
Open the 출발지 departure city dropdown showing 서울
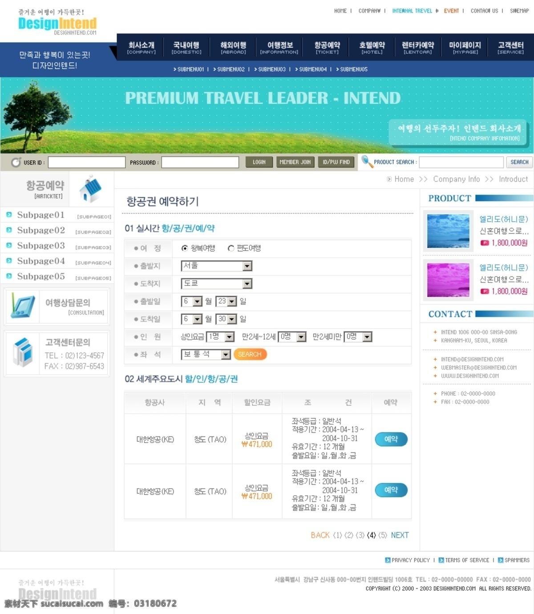[x=217, y=266]
